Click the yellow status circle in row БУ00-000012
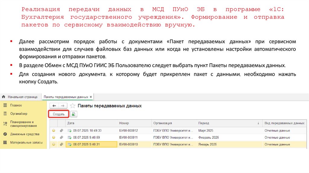This screenshot has width=309, height=173. pos(54,131)
